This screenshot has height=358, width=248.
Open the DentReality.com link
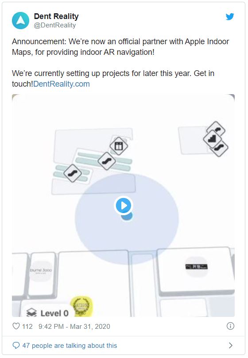pos(62,84)
